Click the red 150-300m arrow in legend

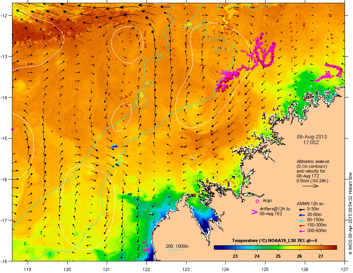tap(302, 226)
